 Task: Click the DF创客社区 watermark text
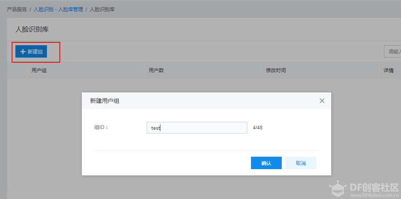click(x=374, y=187)
